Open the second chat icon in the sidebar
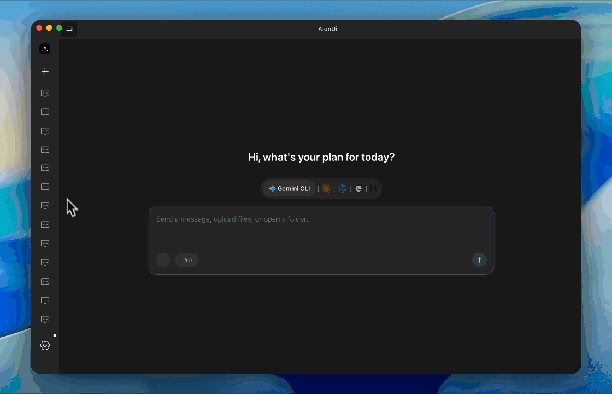This screenshot has height=394, width=612. click(x=45, y=112)
